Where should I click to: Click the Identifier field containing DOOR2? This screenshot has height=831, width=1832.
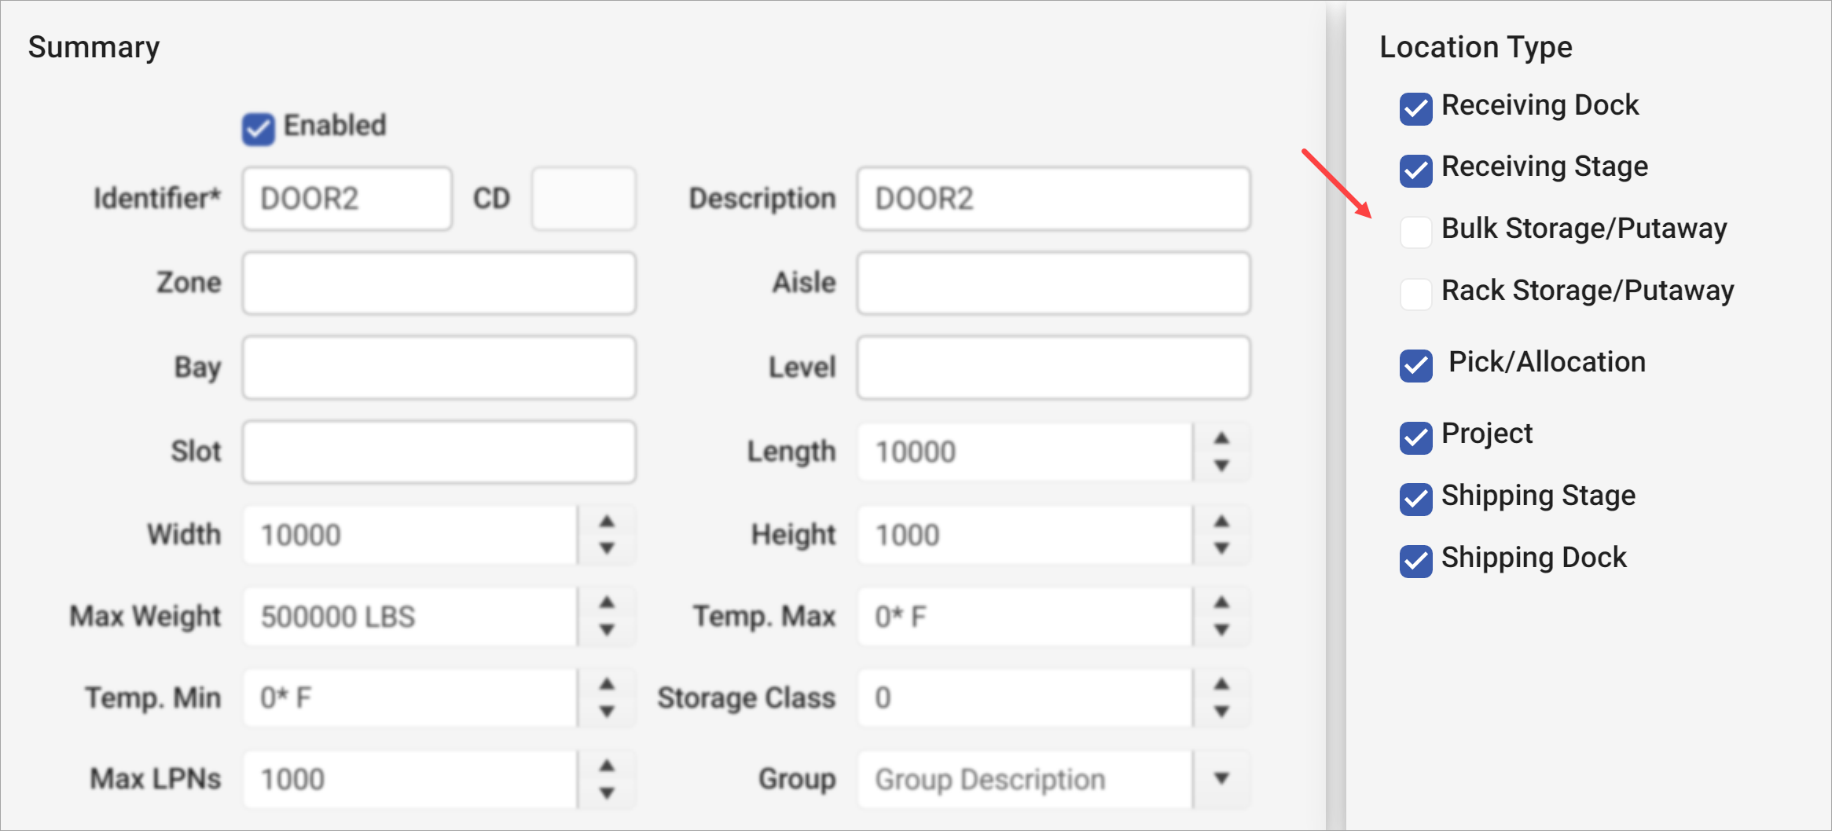[x=346, y=199]
